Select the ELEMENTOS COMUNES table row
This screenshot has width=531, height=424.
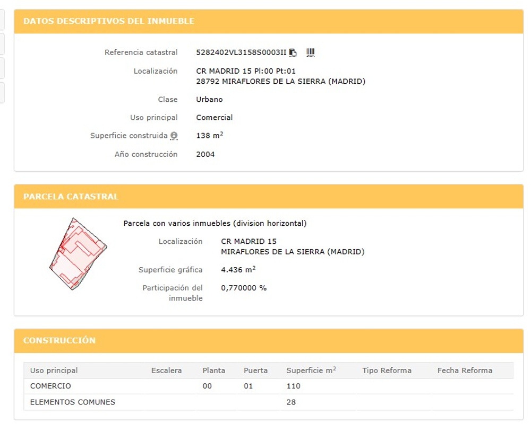click(x=73, y=402)
